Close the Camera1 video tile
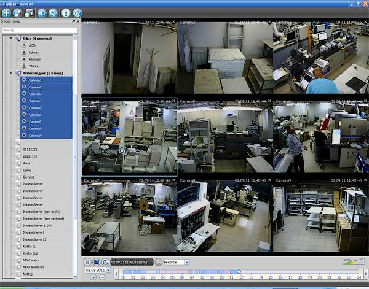Image resolution: width=369 pixels, height=289 pixels. (x=174, y=23)
